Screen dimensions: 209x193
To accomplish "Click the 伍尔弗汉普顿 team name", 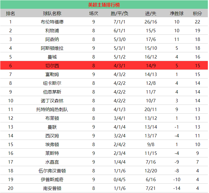I will [x=52, y=171].
